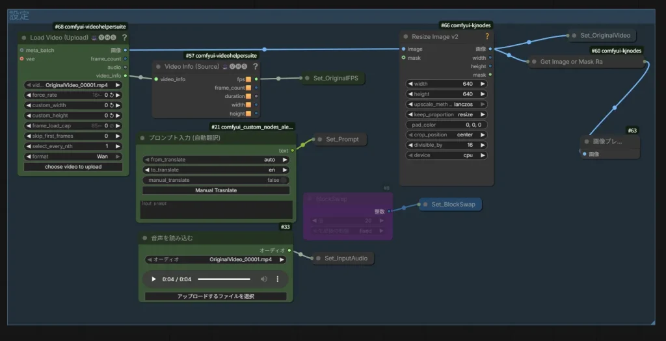Decrease select_every_nth with left arrow
This screenshot has height=341, width=666.
coord(29,146)
